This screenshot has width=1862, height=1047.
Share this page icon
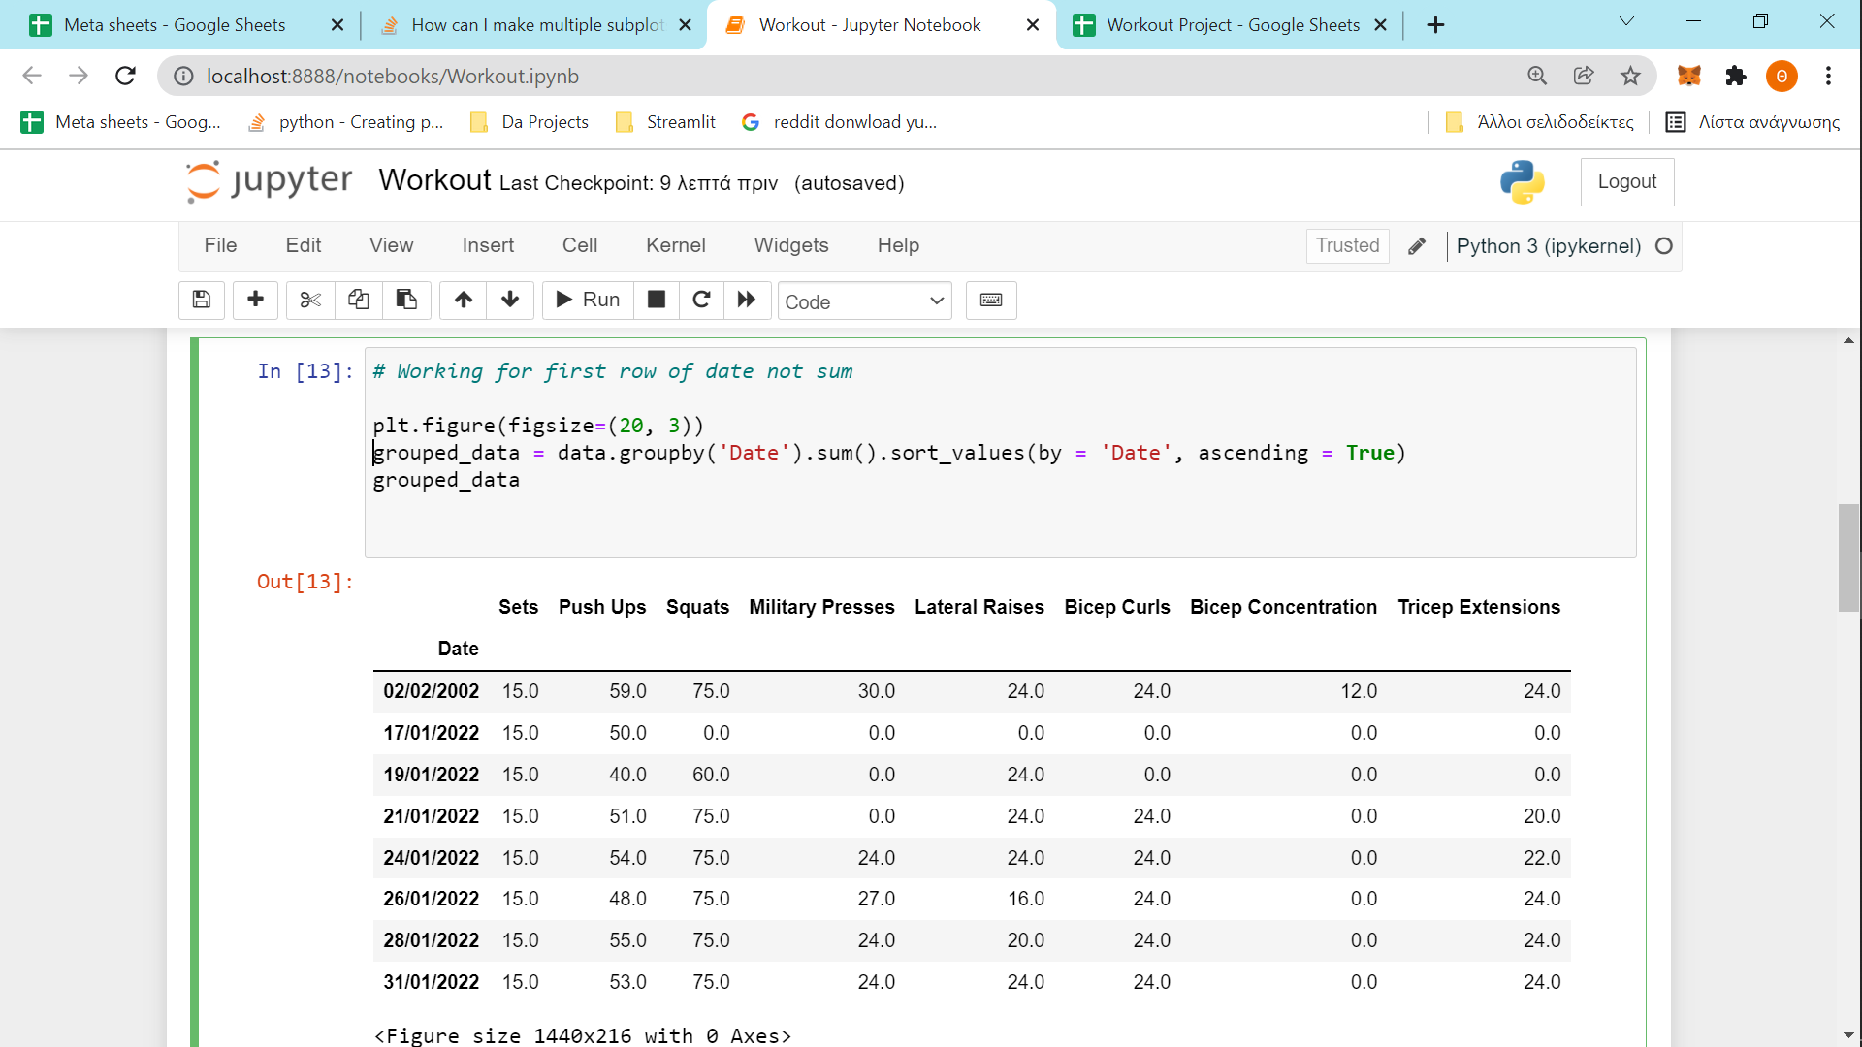(x=1584, y=76)
